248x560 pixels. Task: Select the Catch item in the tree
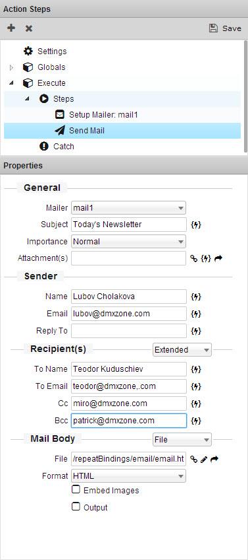57,147
